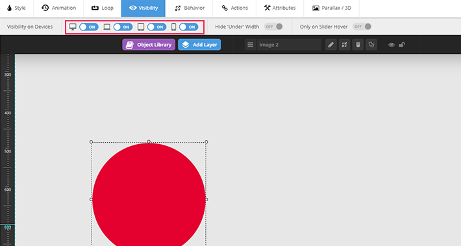The height and width of the screenshot is (246, 461).
Task: Click the image 2 layer name field
Action: [289, 45]
